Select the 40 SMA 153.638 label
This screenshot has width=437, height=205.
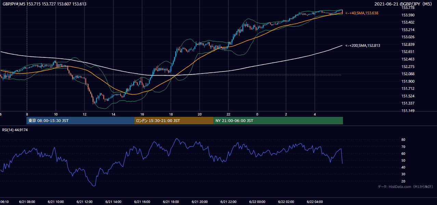(362, 13)
